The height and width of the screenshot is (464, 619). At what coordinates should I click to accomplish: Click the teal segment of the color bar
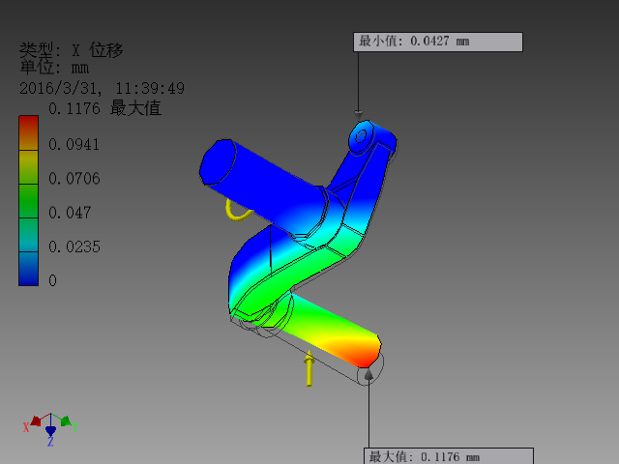pos(28,235)
